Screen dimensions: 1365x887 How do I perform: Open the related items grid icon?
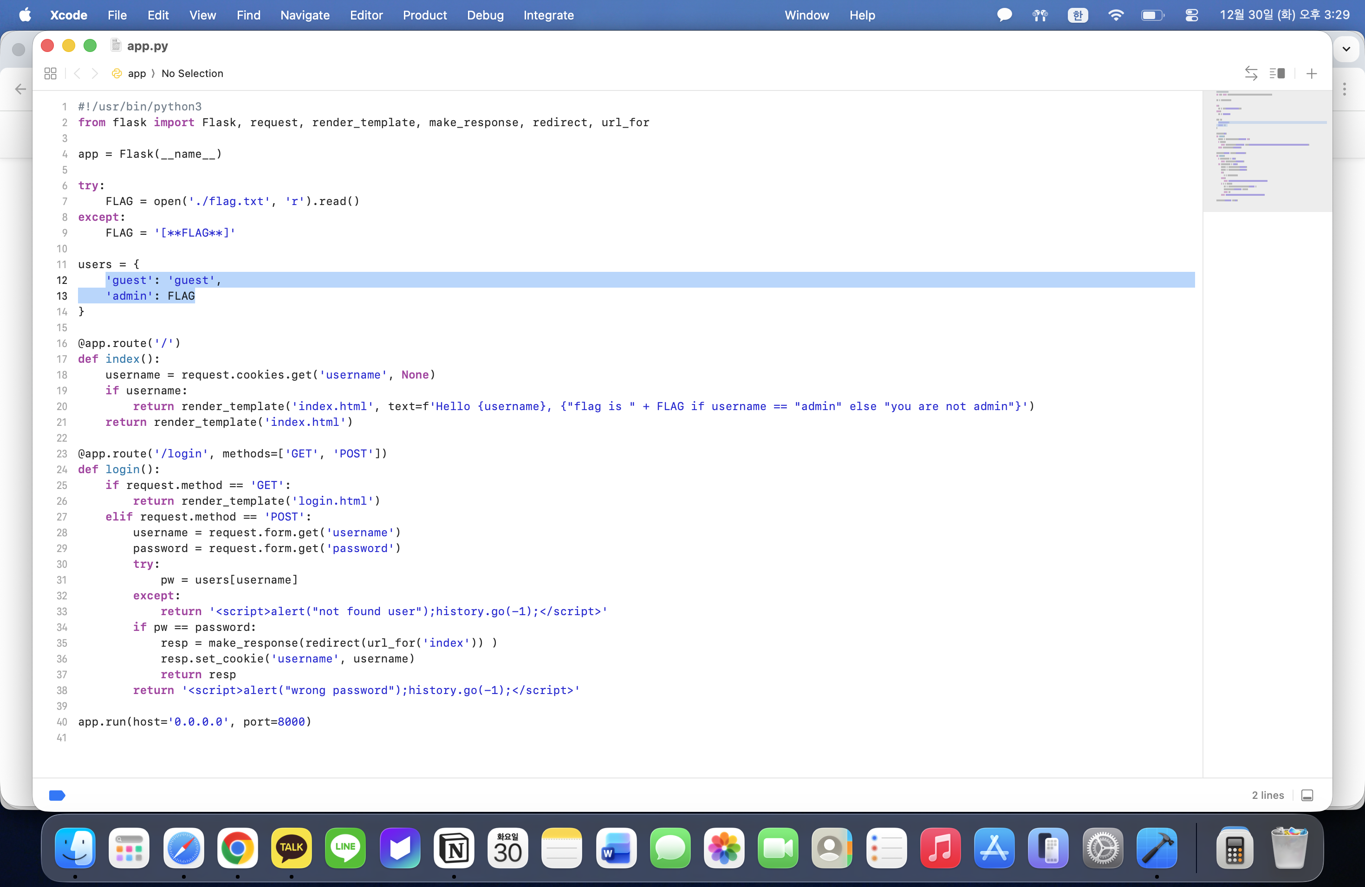pyautogui.click(x=50, y=73)
